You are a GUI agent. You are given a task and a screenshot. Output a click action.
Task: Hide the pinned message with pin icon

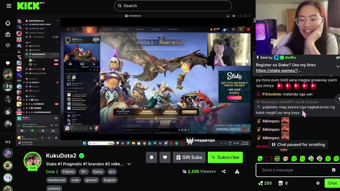[338, 58]
